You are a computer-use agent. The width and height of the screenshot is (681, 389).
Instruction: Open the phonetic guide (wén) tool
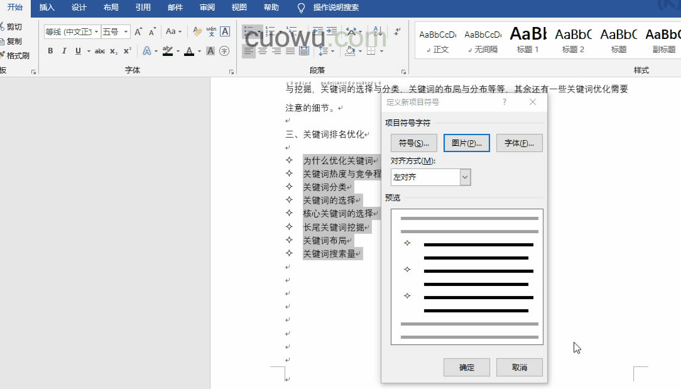[211, 31]
